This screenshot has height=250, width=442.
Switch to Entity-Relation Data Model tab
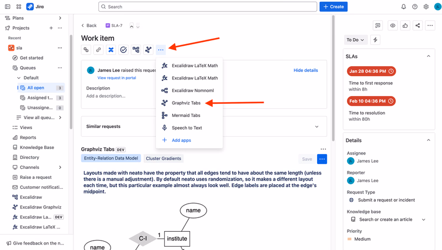coord(111,158)
